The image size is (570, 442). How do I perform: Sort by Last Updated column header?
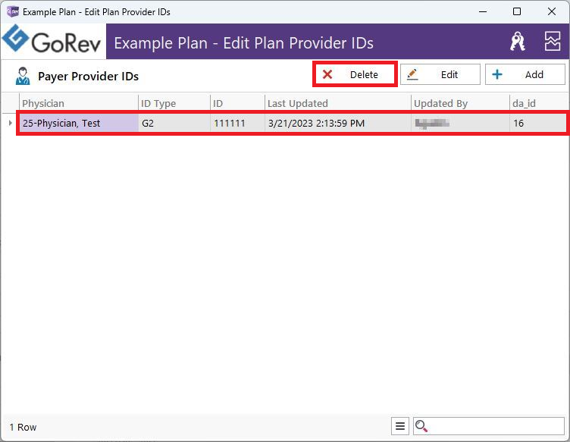(338, 103)
